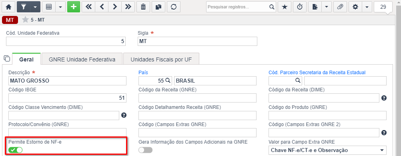
Task: Show help for Código (Campos Extras GNRE 2)
Action: coord(384,132)
